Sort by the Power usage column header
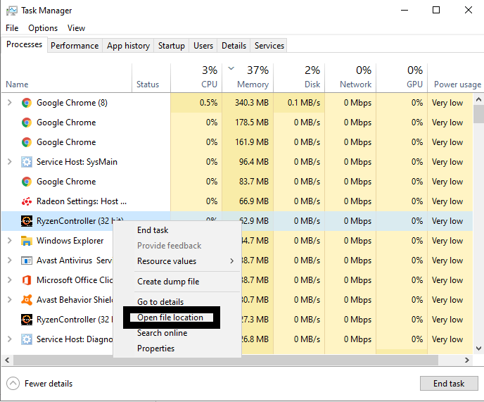 coord(456,78)
